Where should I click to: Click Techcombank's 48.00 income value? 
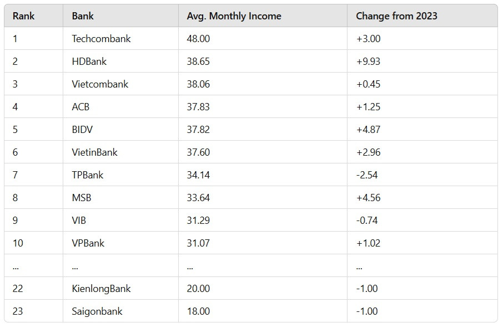pyautogui.click(x=198, y=39)
